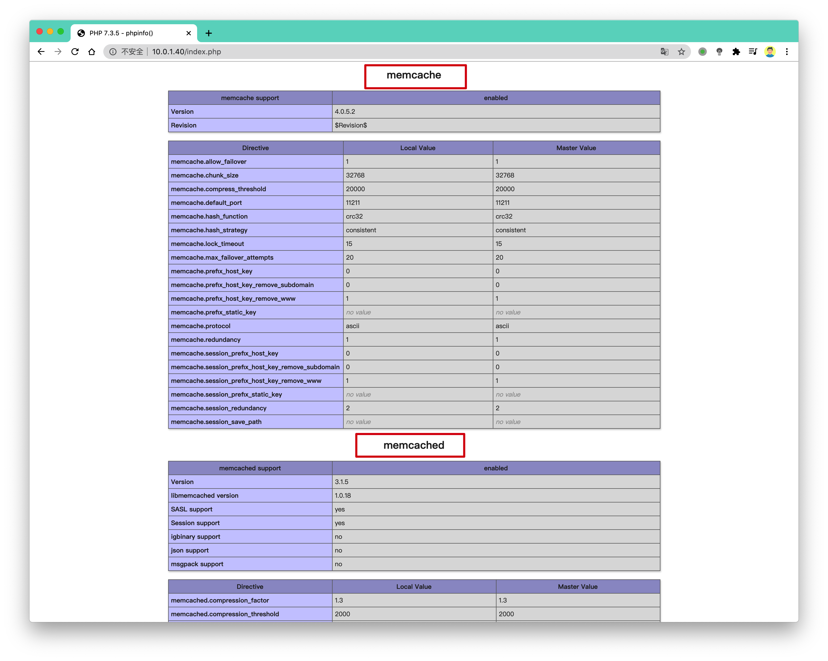The image size is (828, 661).
Task: Click memcache.max_failover_attempts directive name
Action: tap(222, 257)
